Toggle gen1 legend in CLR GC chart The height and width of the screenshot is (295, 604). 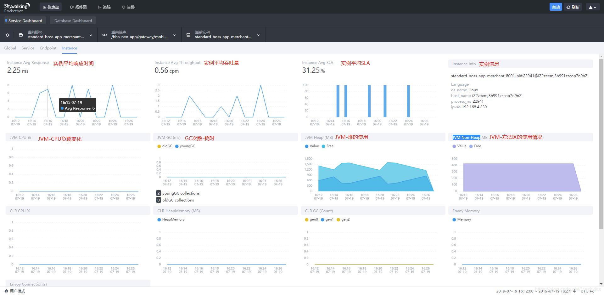[x=327, y=219]
